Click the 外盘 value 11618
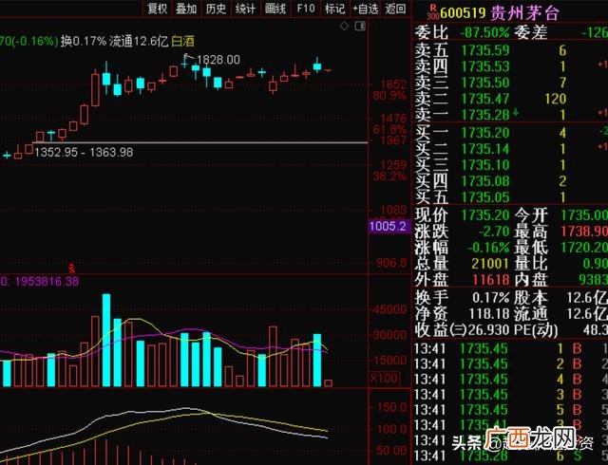 [x=490, y=280]
